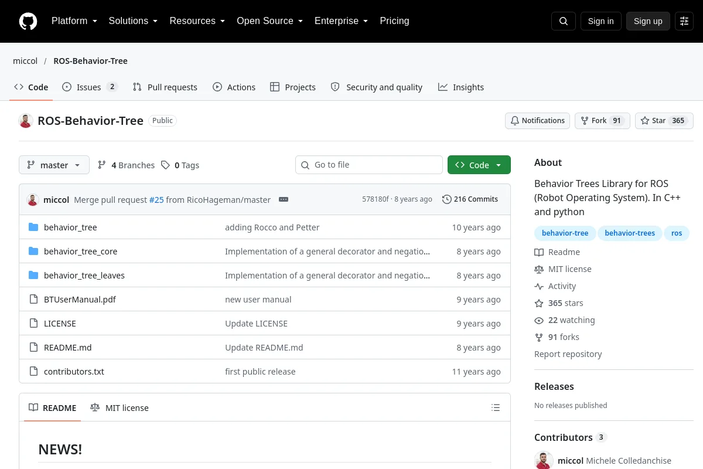Image resolution: width=703 pixels, height=469 pixels.
Task: Open the Releases heading link
Action: [x=554, y=386]
